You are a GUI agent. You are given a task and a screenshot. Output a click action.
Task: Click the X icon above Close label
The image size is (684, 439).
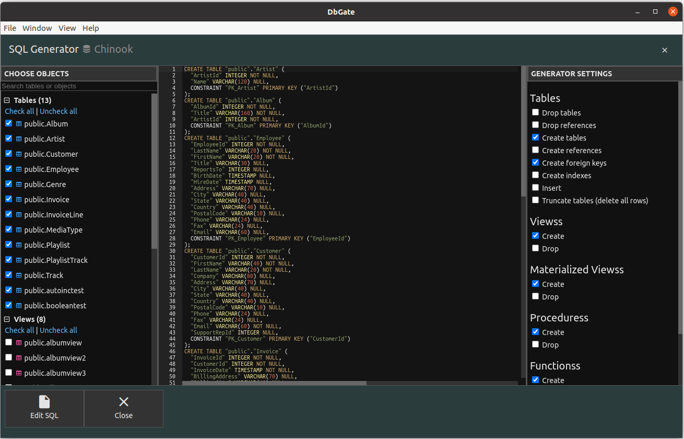pyautogui.click(x=124, y=401)
